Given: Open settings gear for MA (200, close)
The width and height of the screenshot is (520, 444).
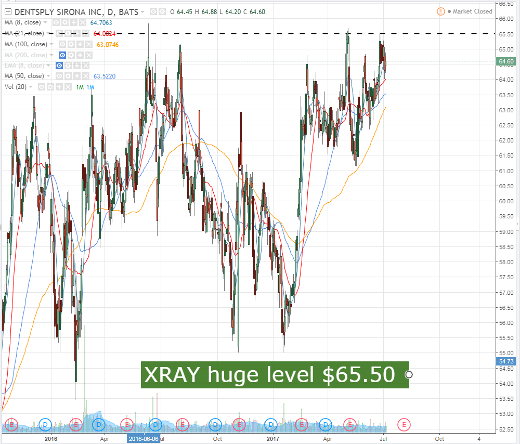Looking at the screenshot, I should 71,55.
